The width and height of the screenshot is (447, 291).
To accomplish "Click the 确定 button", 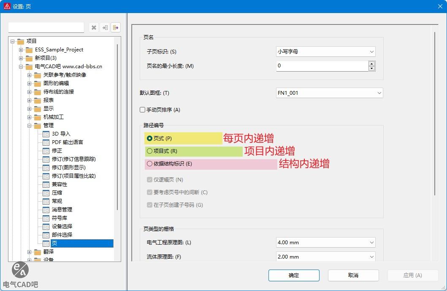I will coord(294,275).
